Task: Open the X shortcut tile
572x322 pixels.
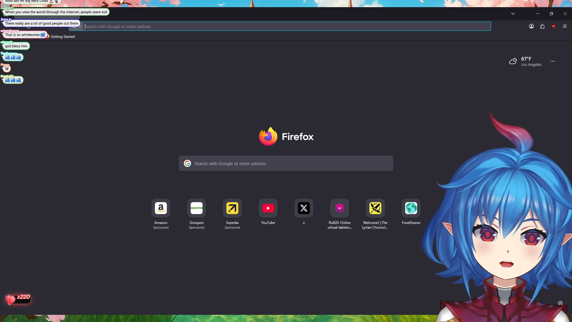Action: click(304, 208)
